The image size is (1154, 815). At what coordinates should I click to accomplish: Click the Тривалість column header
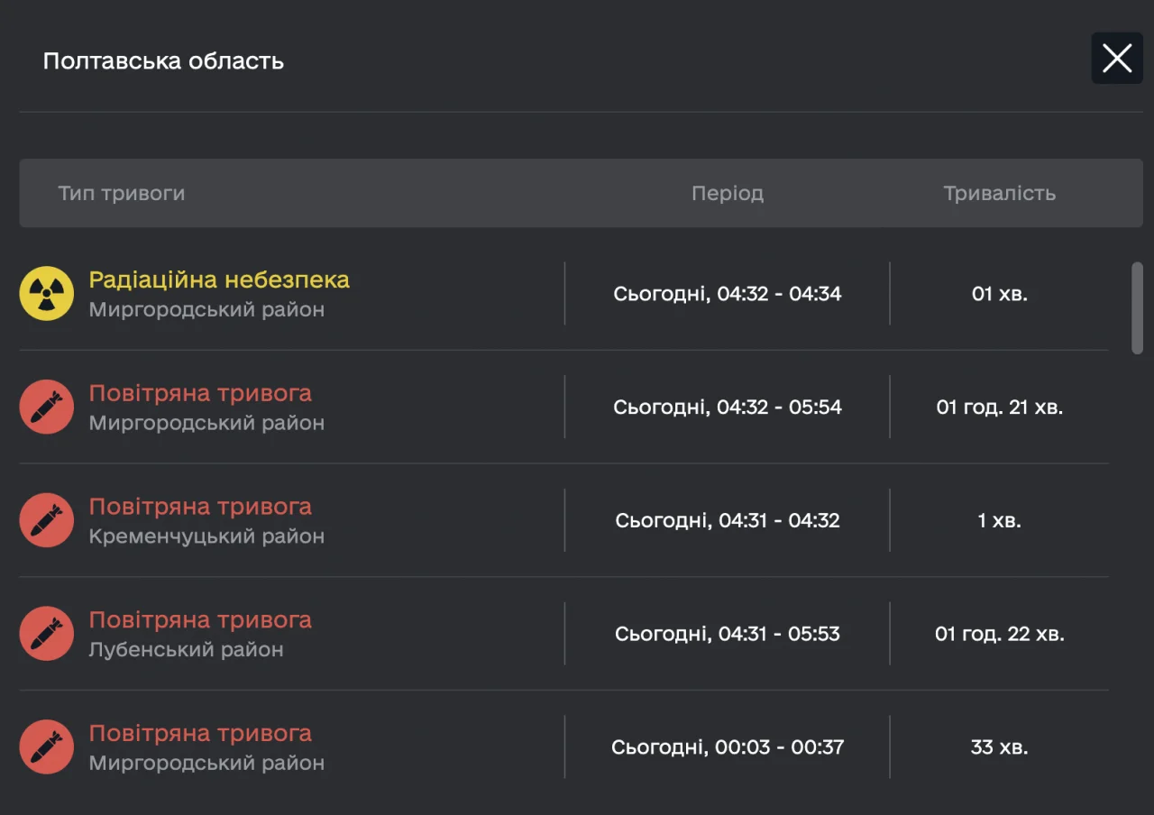pos(999,194)
